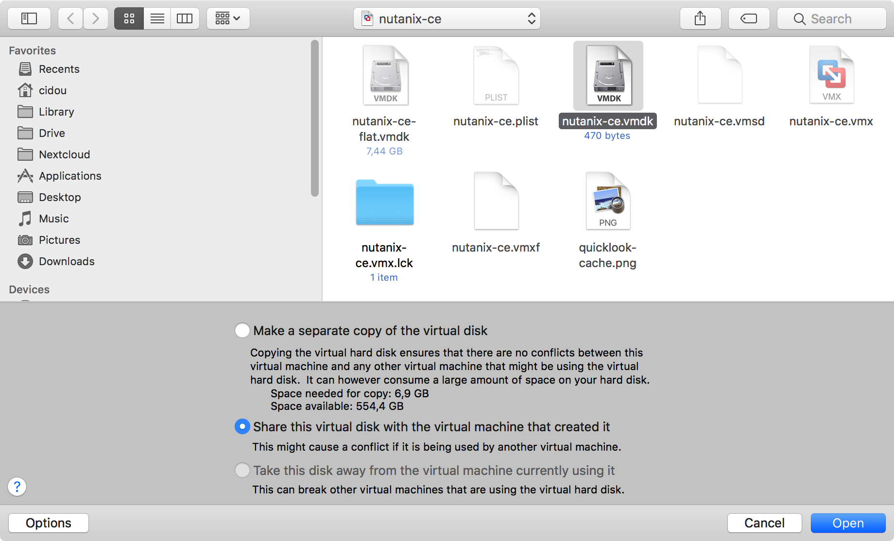Click the Edit Tags toolbar icon
The width and height of the screenshot is (894, 541).
click(x=748, y=19)
